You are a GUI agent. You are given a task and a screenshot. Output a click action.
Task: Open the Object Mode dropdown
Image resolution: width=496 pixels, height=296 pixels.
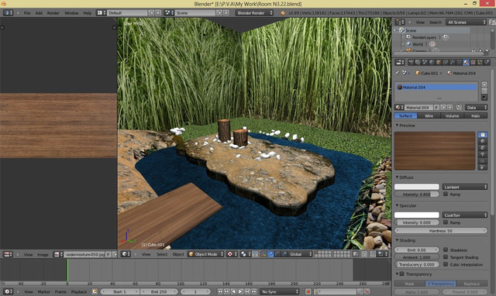206,254
